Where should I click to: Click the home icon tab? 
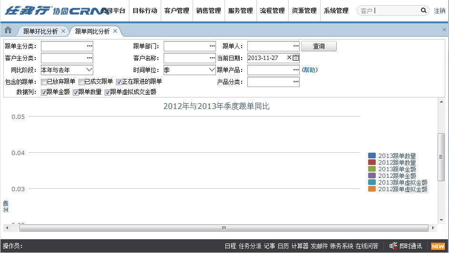(x=8, y=30)
